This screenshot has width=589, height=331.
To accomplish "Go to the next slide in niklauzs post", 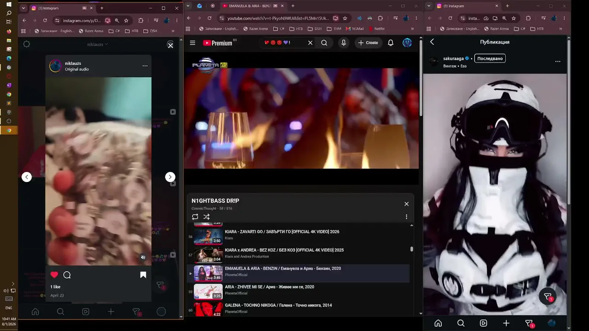I will (x=170, y=177).
